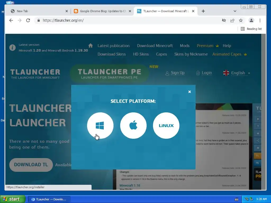Open the Capes link
Viewport: 271px width, 203px height.
pos(161,54)
